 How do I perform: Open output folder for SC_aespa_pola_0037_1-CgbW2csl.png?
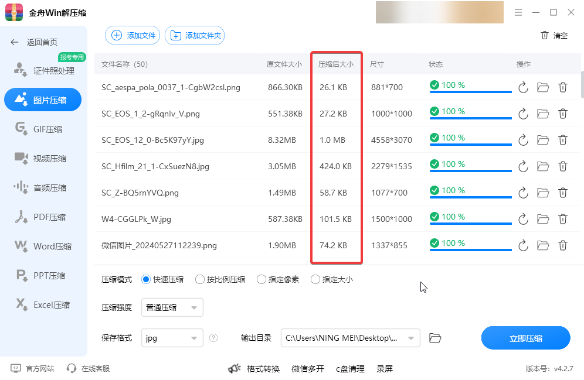[x=543, y=87]
